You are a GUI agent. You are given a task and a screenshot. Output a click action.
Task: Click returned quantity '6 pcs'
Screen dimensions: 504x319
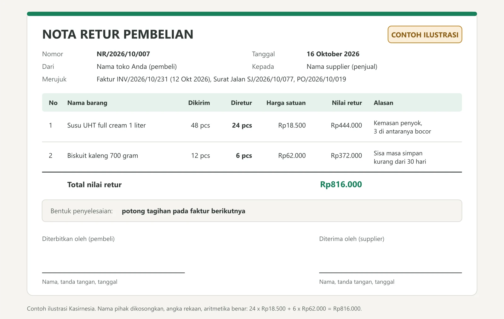point(244,156)
